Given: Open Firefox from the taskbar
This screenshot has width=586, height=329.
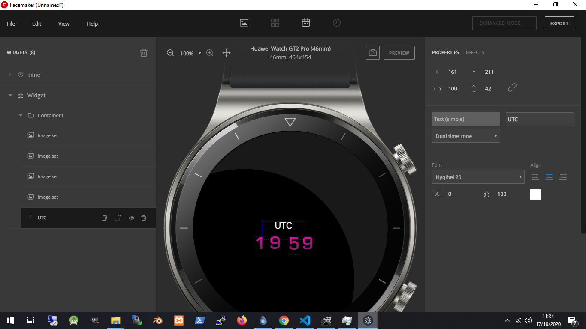Looking at the screenshot, I should (x=242, y=320).
